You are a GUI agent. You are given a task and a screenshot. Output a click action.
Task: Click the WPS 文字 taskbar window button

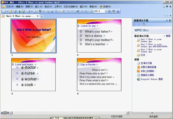[75, 118]
